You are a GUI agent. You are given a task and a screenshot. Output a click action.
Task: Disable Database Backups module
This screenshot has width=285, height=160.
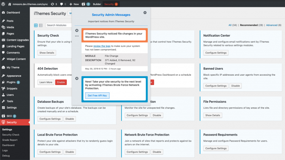pyautogui.click(x=70, y=119)
